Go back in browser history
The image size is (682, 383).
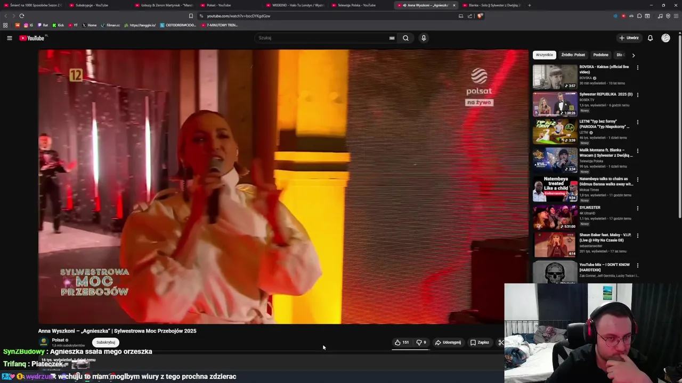[6, 16]
